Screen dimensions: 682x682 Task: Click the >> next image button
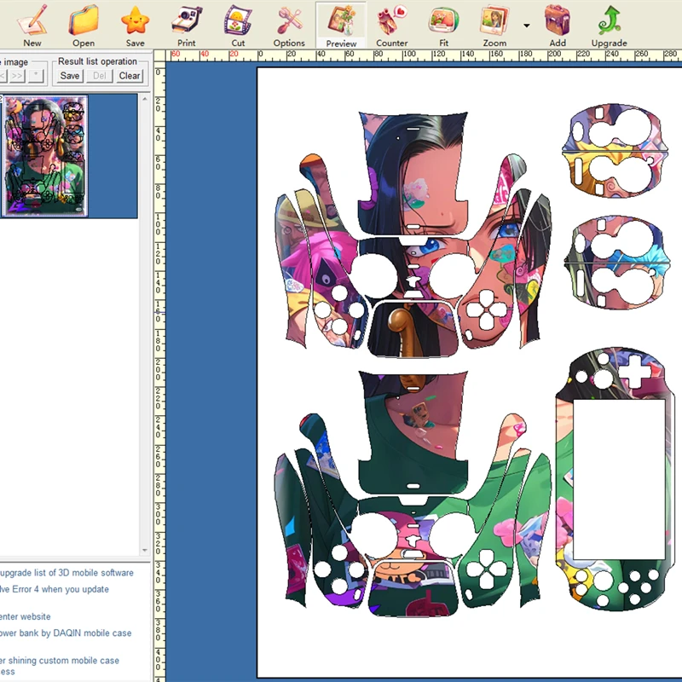point(17,76)
